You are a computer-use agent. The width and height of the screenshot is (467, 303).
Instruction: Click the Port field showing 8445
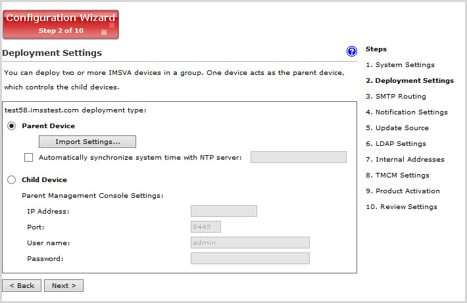coord(205,227)
